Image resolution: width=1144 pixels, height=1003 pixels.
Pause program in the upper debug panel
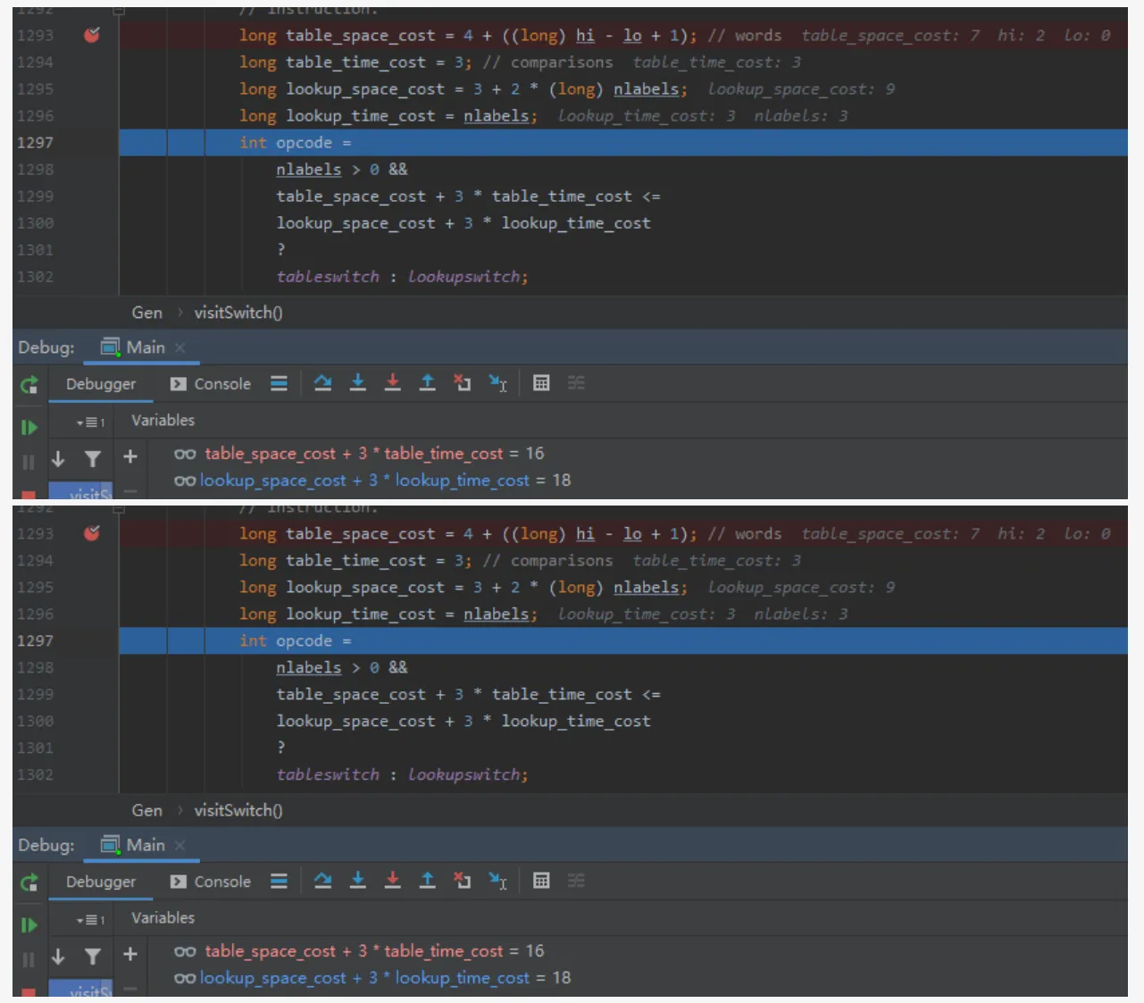[x=29, y=462]
